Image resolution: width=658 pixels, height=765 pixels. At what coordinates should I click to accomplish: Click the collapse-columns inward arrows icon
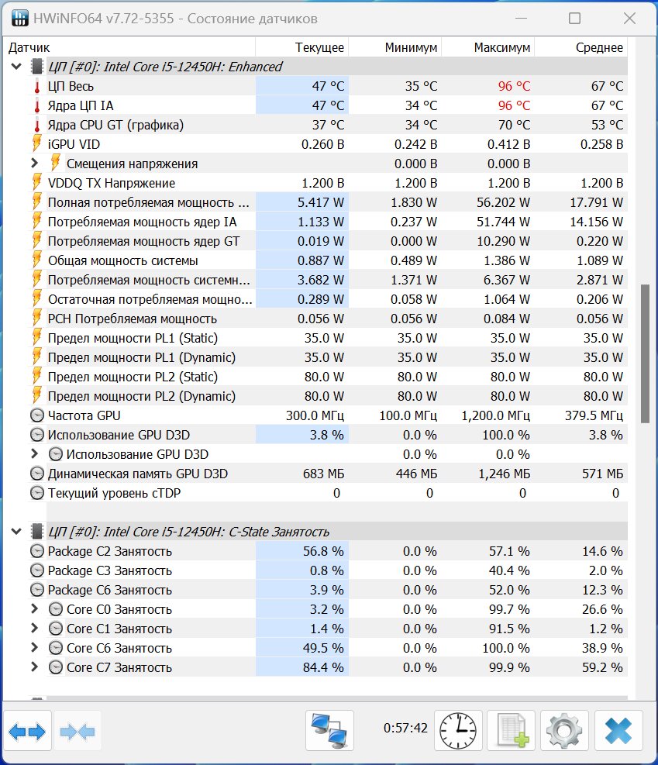click(x=78, y=731)
